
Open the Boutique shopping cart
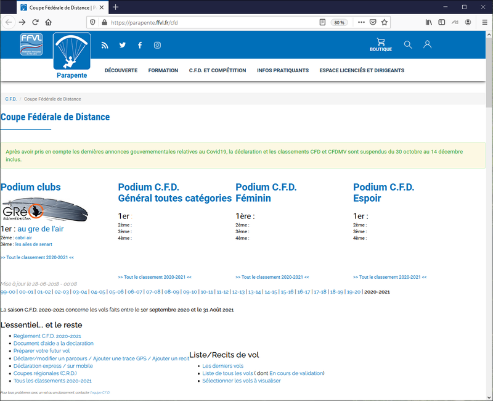pyautogui.click(x=381, y=45)
